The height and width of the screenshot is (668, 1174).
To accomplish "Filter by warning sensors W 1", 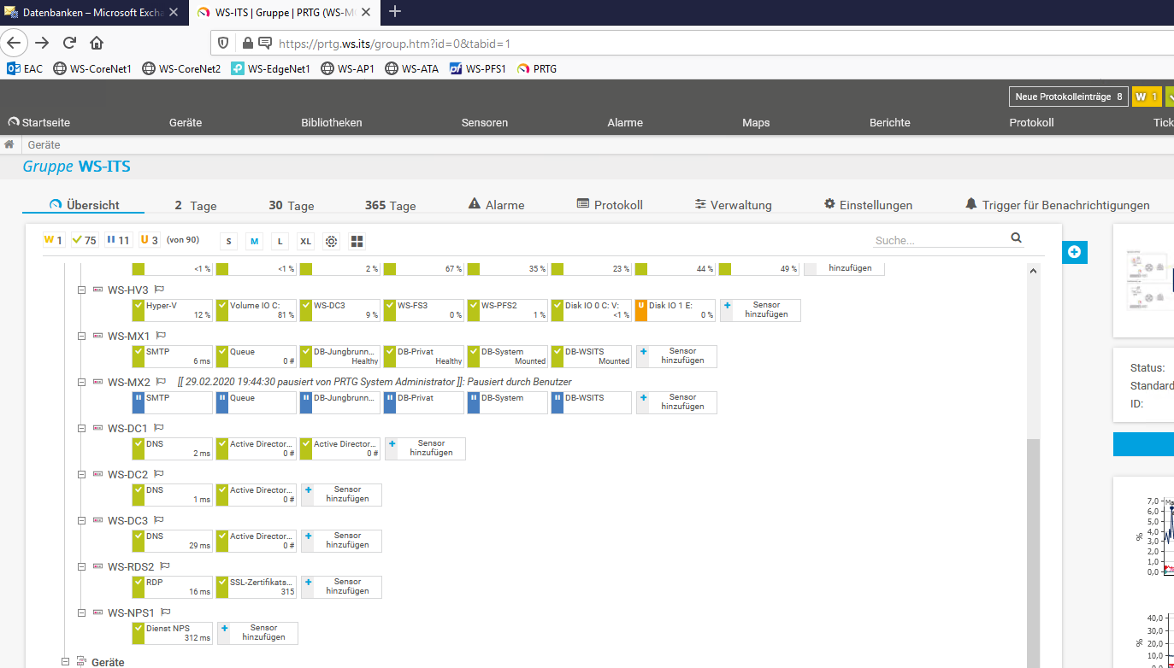I will 54,240.
